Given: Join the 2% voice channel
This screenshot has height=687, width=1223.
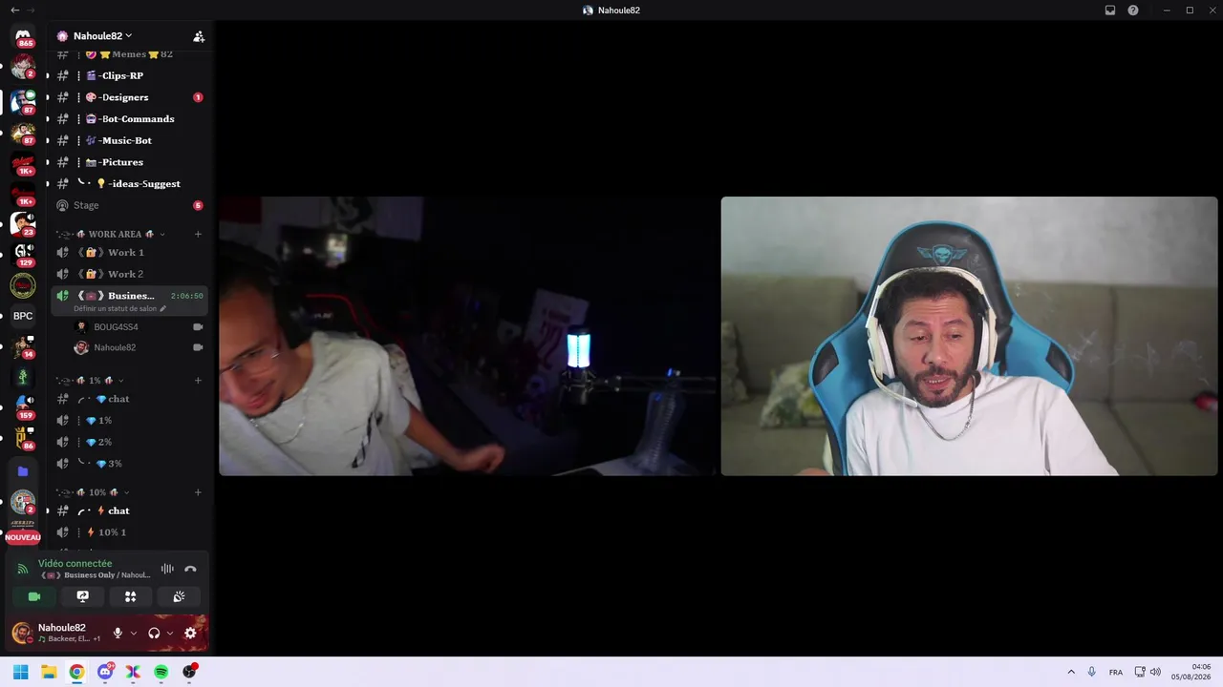Looking at the screenshot, I should point(129,442).
